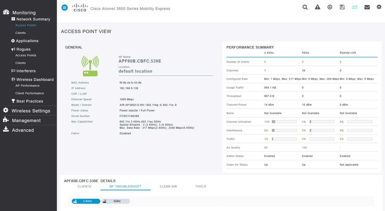
Task: Open the envelope feedback icon
Action: coord(367,7)
